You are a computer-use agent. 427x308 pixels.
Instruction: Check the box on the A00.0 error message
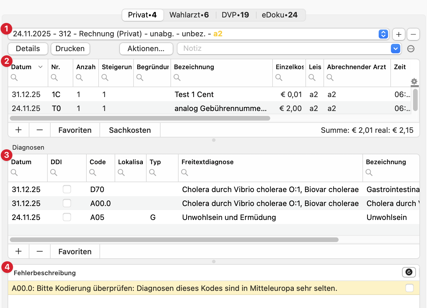click(x=409, y=288)
